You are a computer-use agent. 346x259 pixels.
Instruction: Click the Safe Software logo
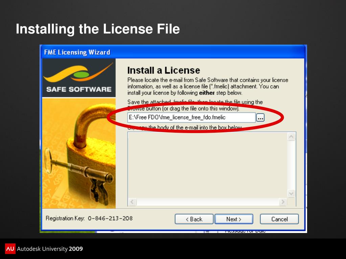79,78
